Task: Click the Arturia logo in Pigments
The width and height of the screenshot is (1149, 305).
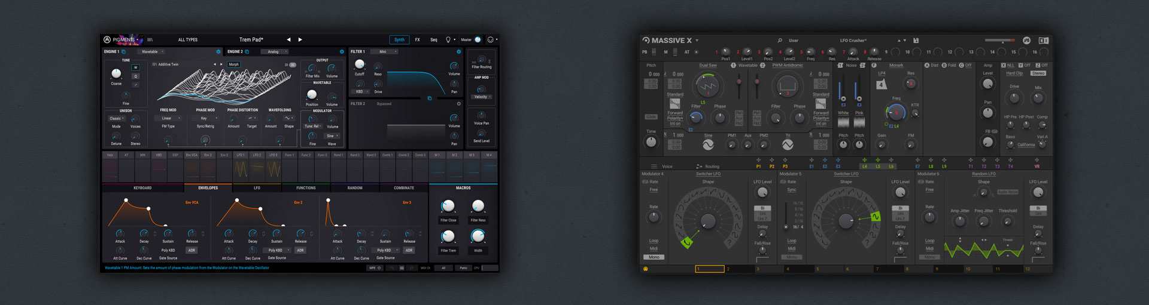Action: tap(107, 39)
